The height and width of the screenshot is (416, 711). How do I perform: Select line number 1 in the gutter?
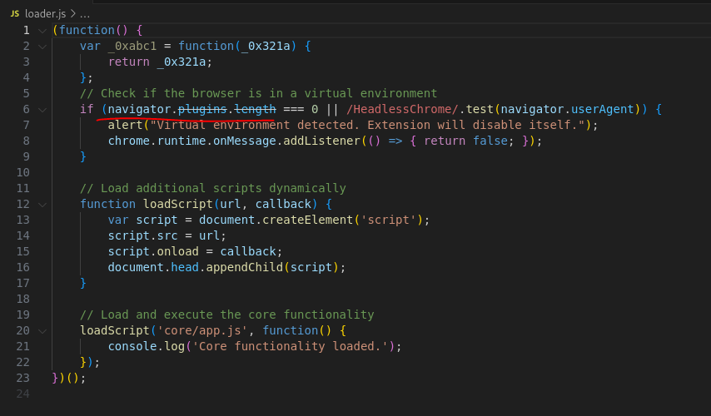pos(26,30)
